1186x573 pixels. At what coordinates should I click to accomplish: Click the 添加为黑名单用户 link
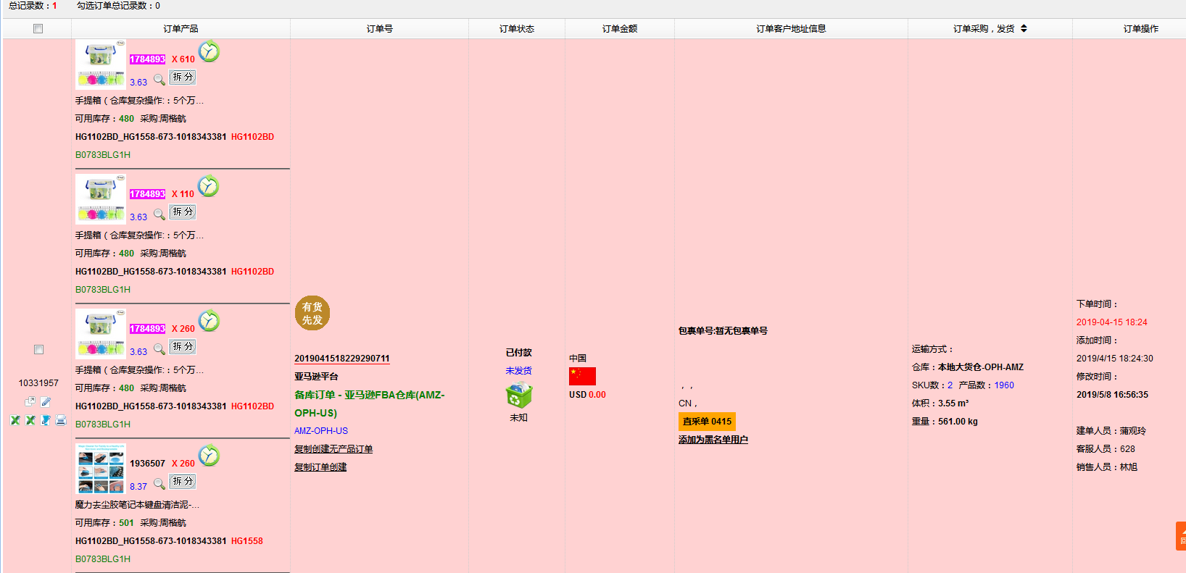click(x=713, y=440)
